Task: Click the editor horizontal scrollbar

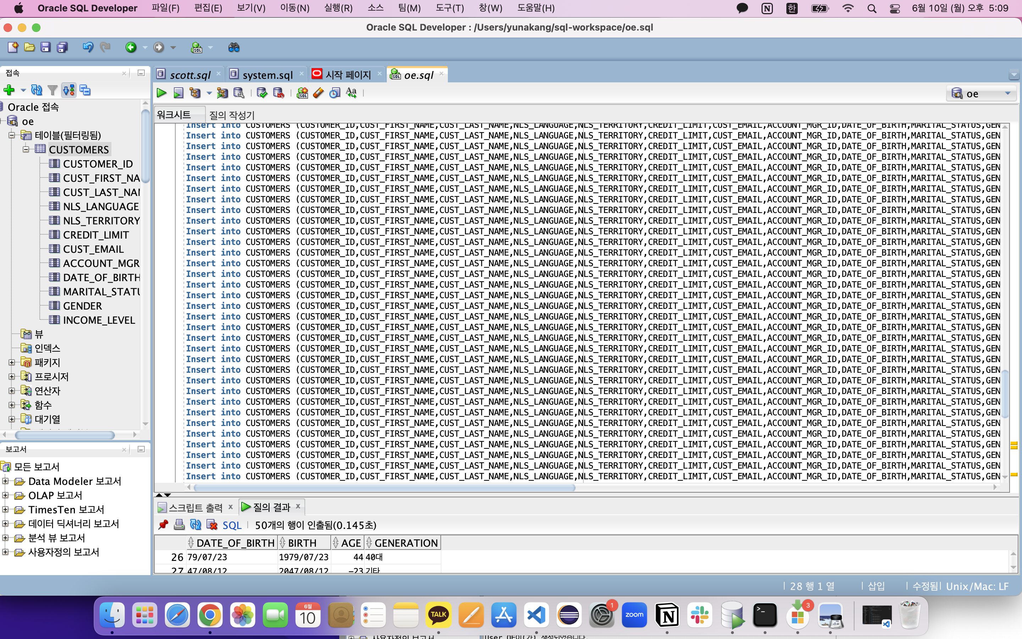Action: pos(384,487)
